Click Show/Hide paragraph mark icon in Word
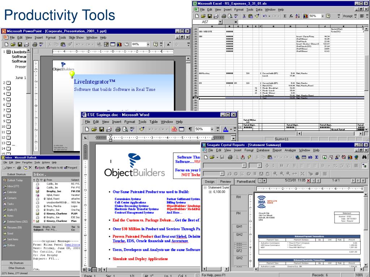 (x=190, y=129)
